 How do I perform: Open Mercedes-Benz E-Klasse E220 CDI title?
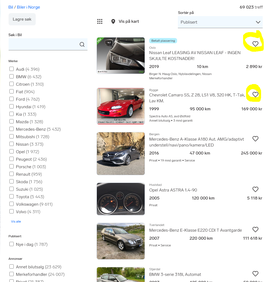(196, 230)
